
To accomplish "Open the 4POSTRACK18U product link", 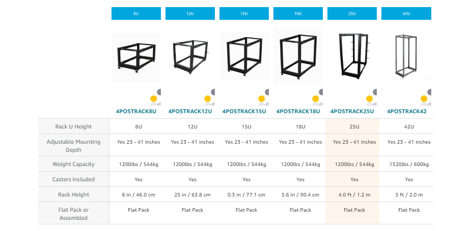I will [x=298, y=111].
